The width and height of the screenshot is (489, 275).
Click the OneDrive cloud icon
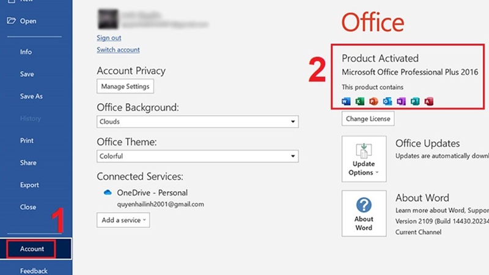click(108, 193)
